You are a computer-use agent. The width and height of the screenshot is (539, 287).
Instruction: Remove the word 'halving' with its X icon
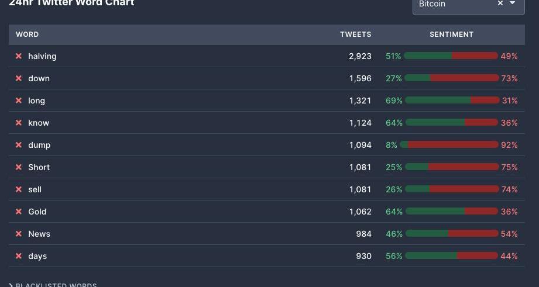(19, 56)
